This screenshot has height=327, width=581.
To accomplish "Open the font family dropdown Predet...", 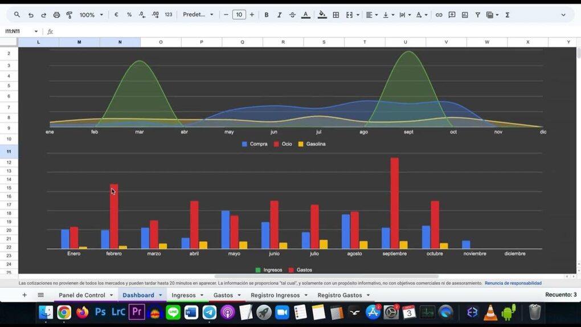I will point(198,15).
